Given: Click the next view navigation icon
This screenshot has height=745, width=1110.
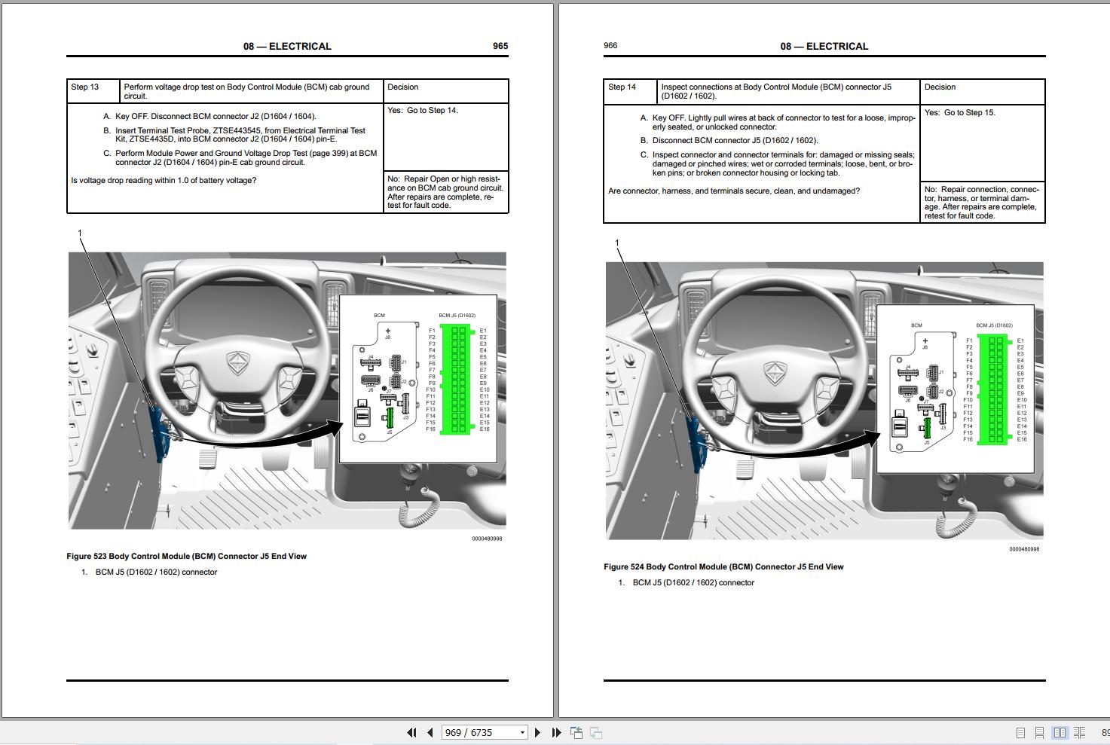Looking at the screenshot, I should click(596, 732).
